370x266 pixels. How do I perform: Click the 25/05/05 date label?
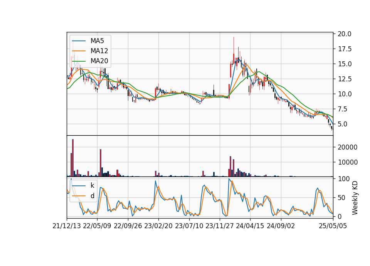click(x=333, y=226)
